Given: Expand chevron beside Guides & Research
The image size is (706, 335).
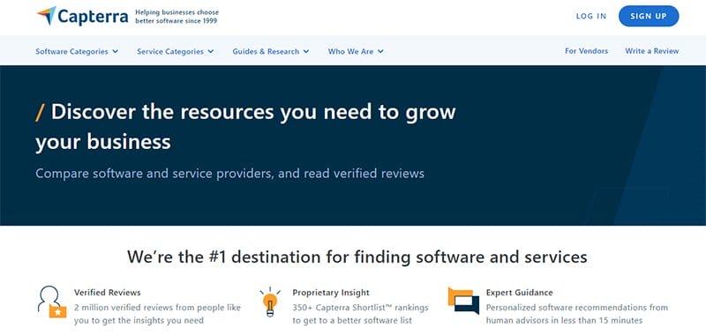Looking at the screenshot, I should tap(306, 51).
